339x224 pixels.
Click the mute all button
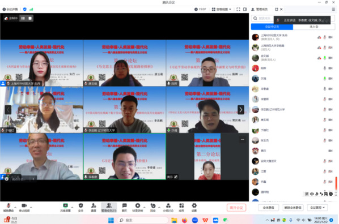(269, 208)
